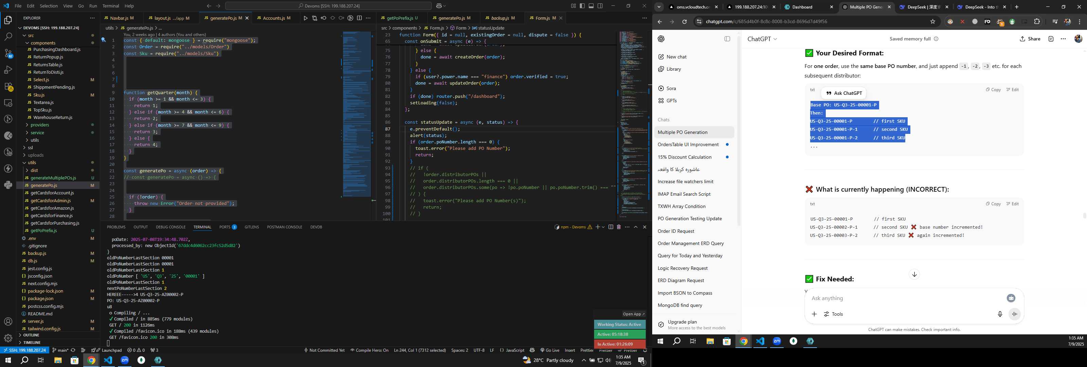Open the Extensions view in activity bar
Viewport: 1087px width, 367px height.
pyautogui.click(x=8, y=87)
